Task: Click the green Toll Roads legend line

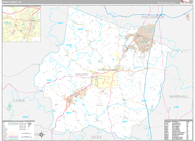Action: click(x=13, y=139)
